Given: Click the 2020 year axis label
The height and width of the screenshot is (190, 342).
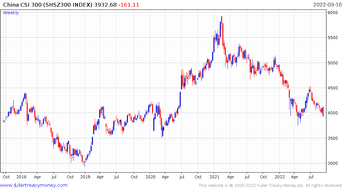Looking at the screenshot, I should coord(150,177).
